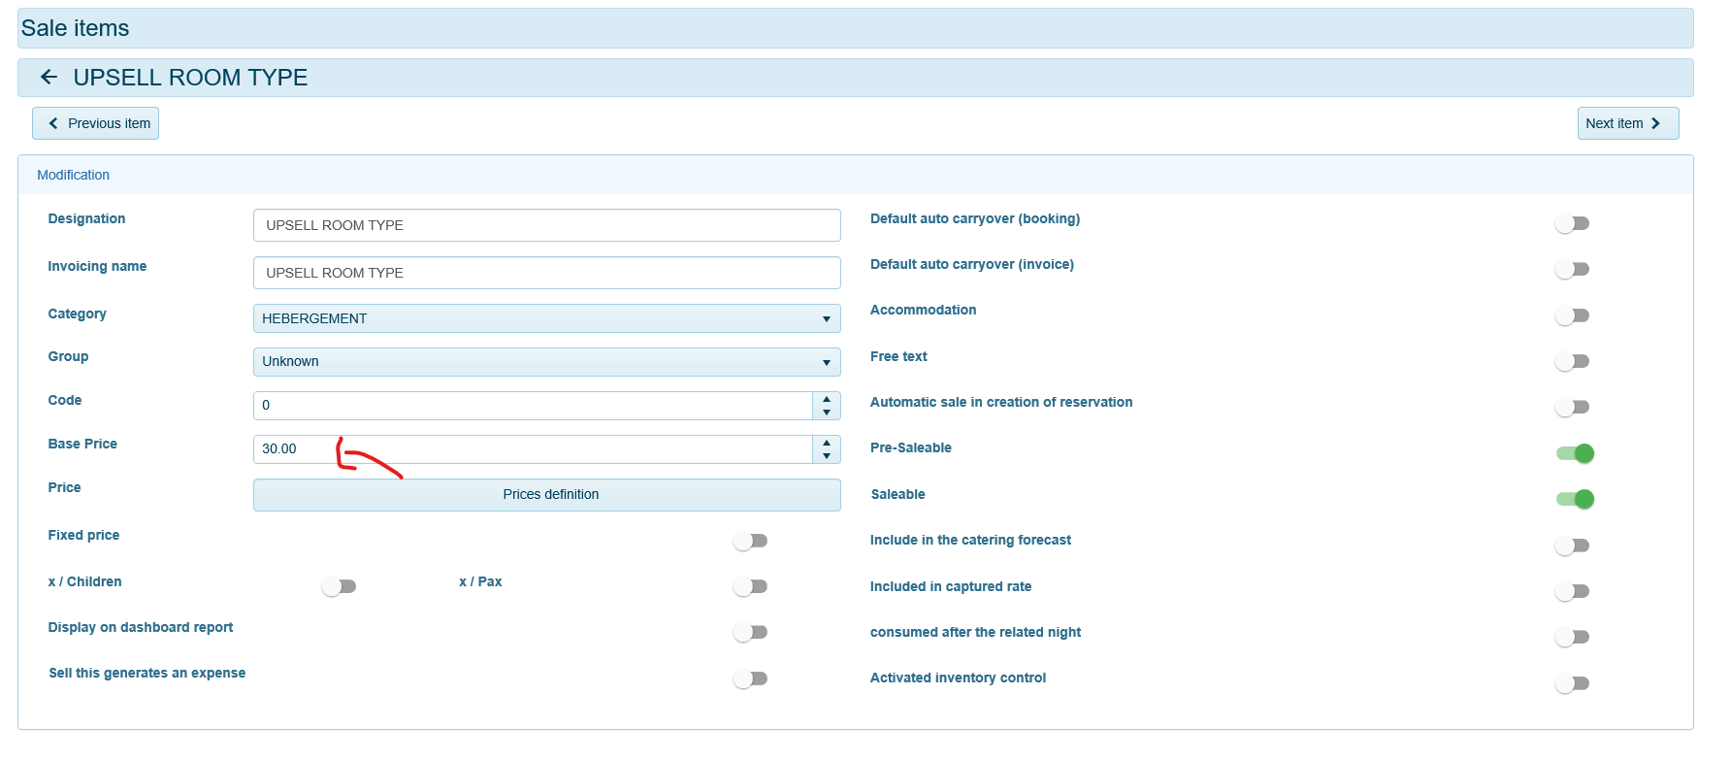Toggle the x / Pax switch
This screenshot has height=761, width=1729.
(751, 586)
